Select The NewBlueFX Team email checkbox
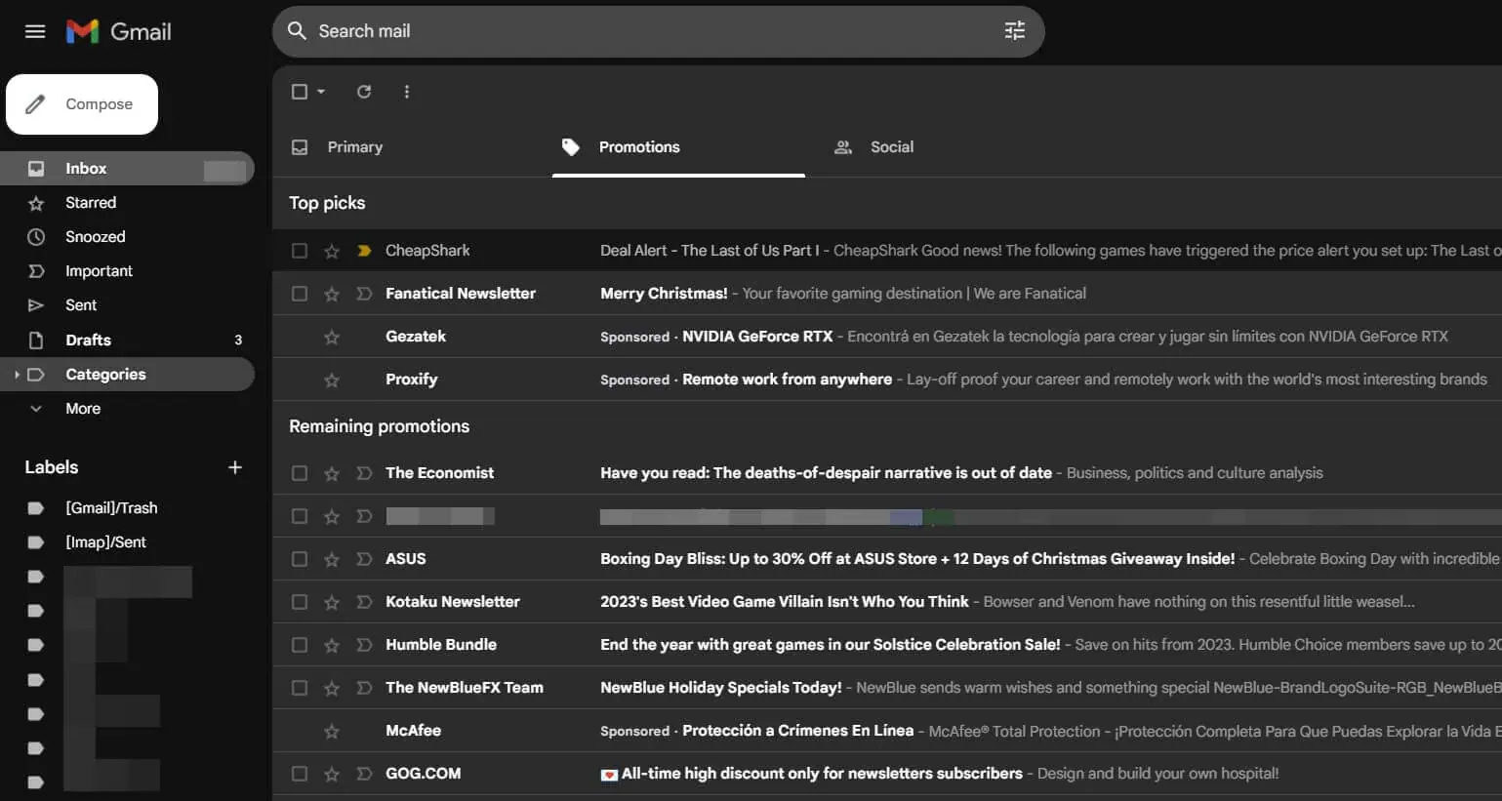The height and width of the screenshot is (801, 1502). [300, 688]
